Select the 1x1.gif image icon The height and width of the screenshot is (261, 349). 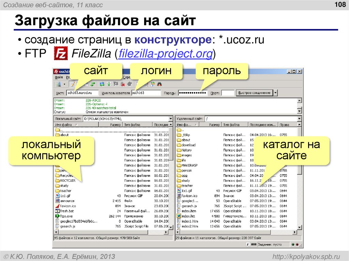coord(57,196)
